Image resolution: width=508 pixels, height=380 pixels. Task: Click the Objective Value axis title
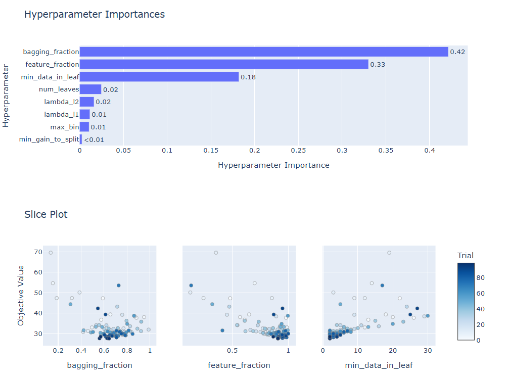[21, 294]
